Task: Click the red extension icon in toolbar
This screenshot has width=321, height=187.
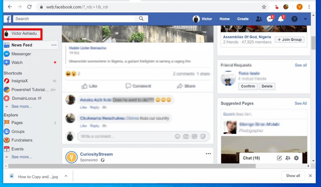Action: click(x=277, y=7)
